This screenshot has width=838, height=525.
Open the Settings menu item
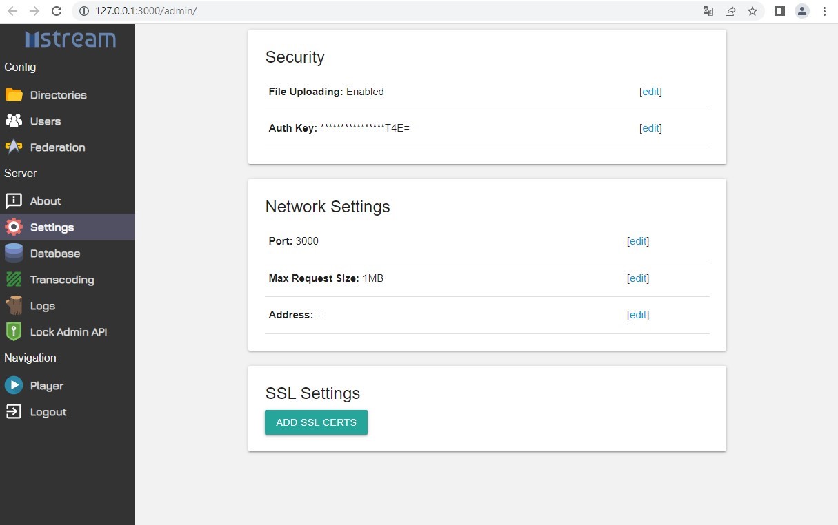[52, 227]
